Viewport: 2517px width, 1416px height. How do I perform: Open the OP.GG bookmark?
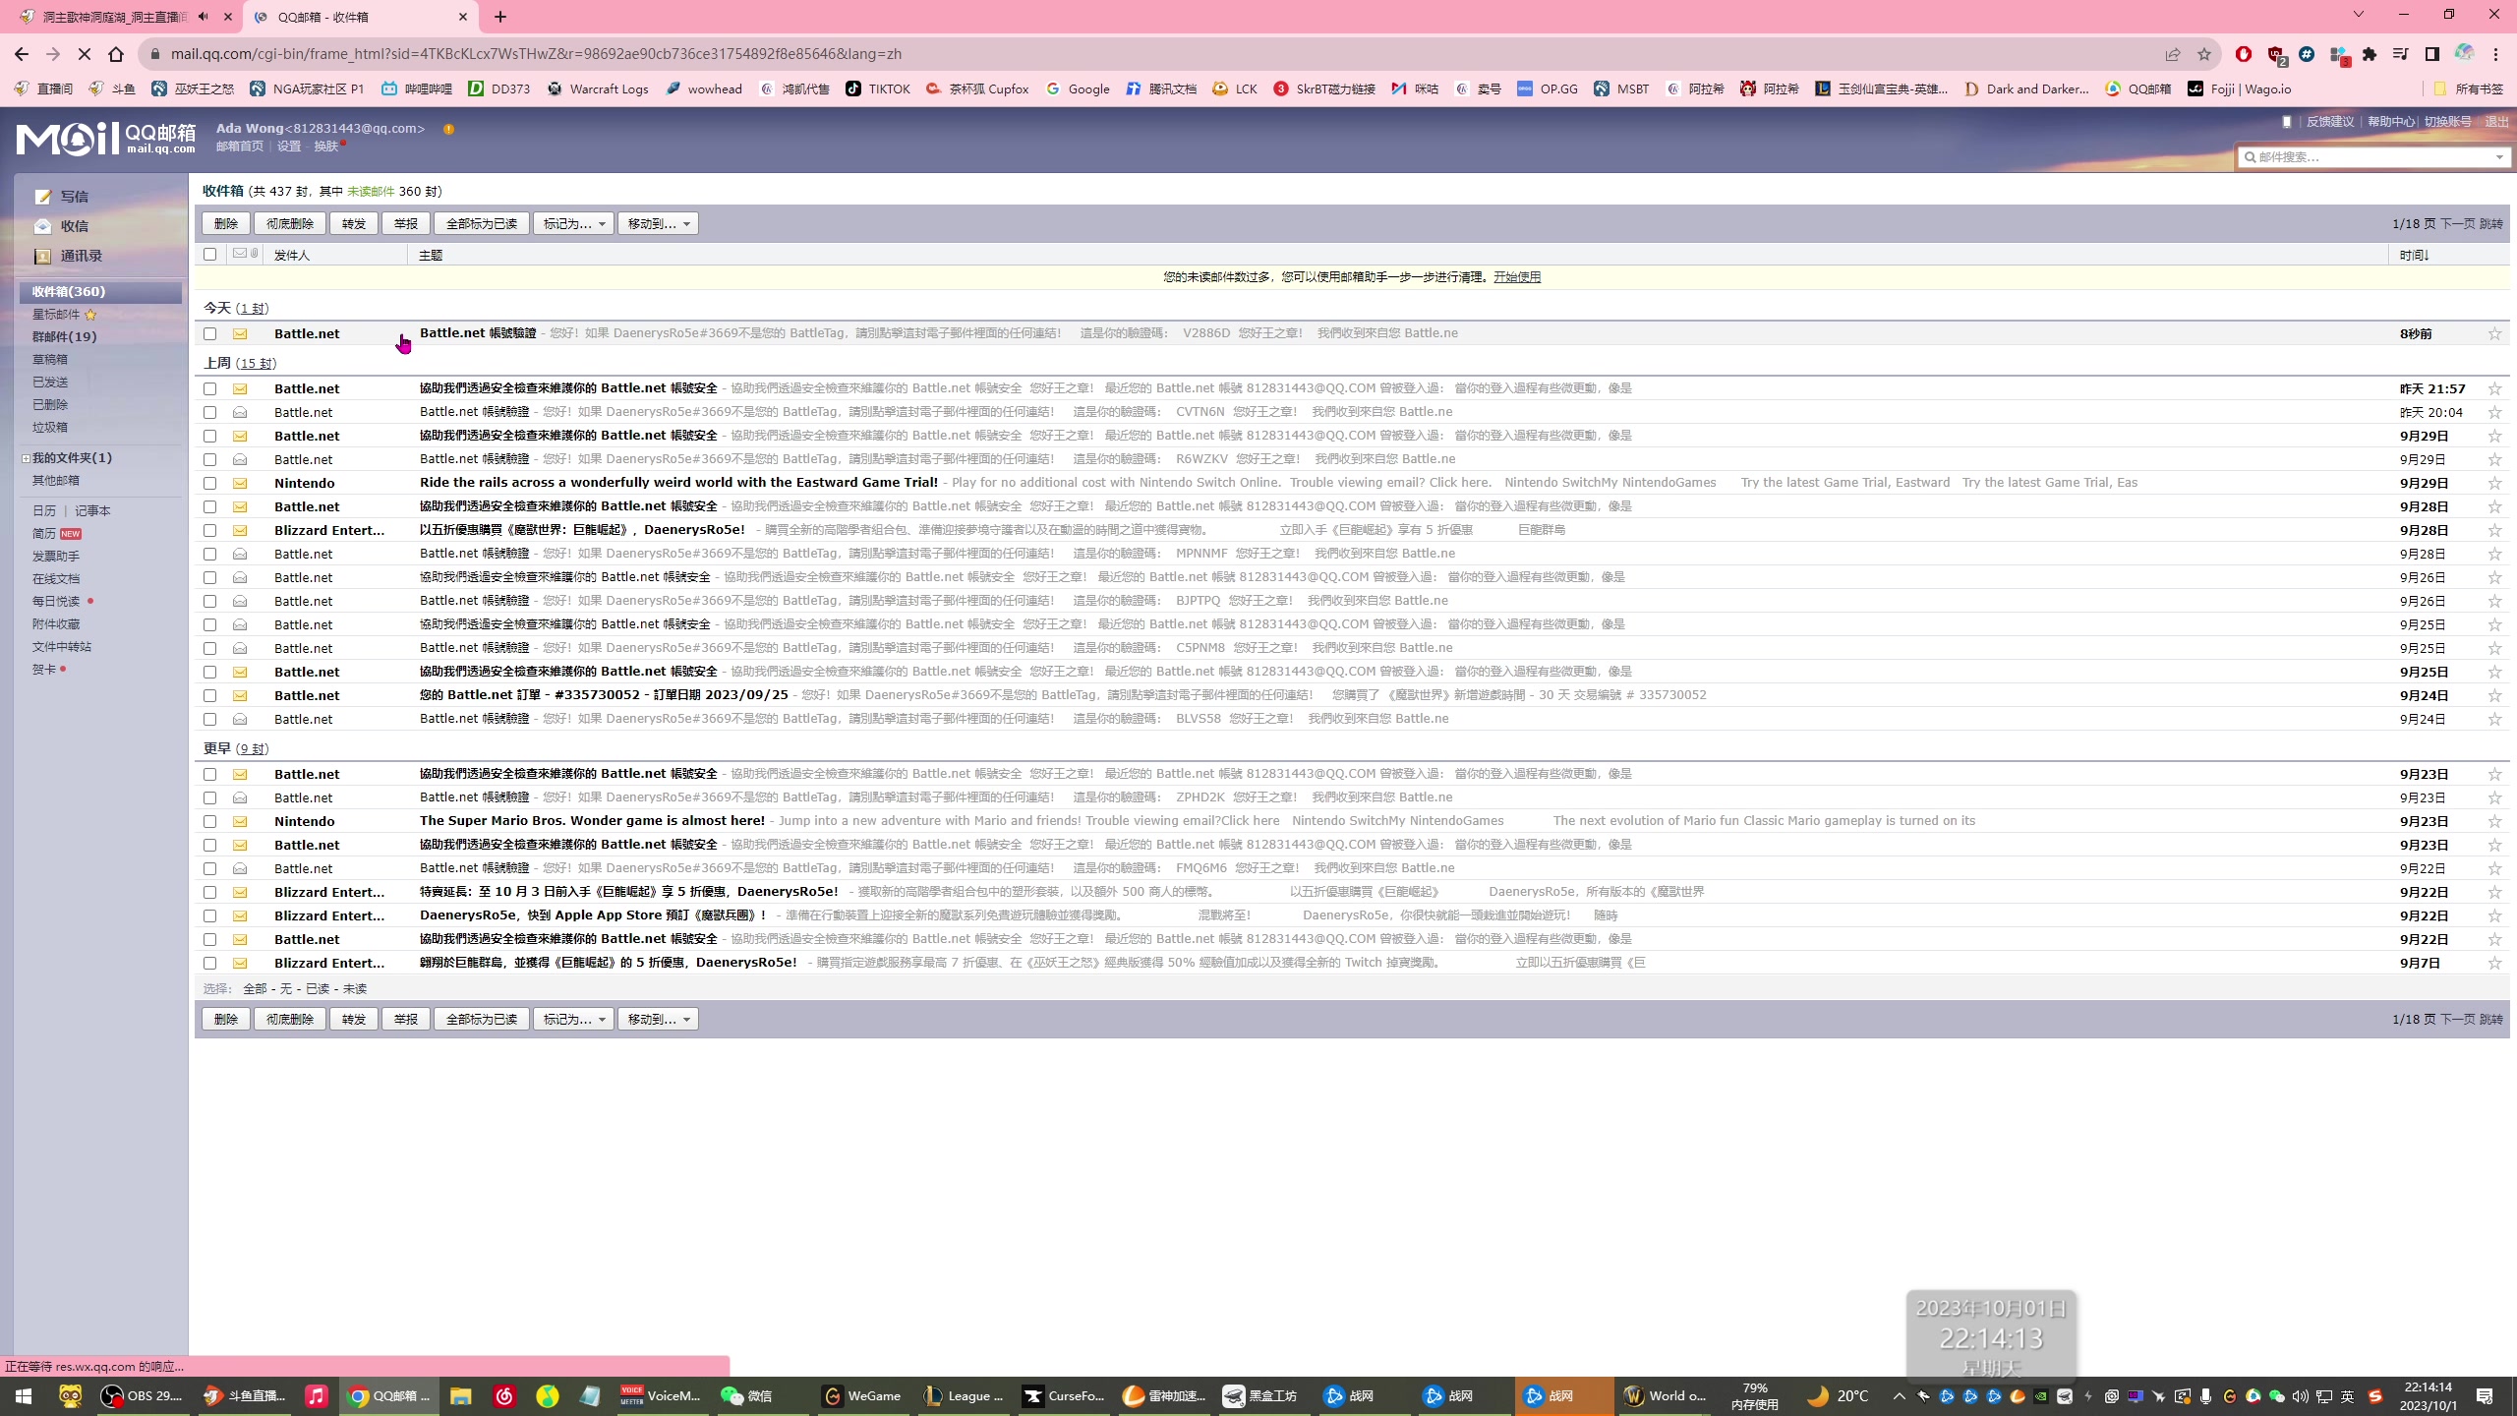coord(1548,88)
